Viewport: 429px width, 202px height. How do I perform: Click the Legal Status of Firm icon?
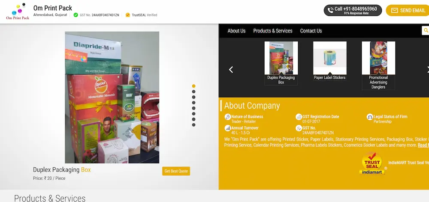click(370, 117)
